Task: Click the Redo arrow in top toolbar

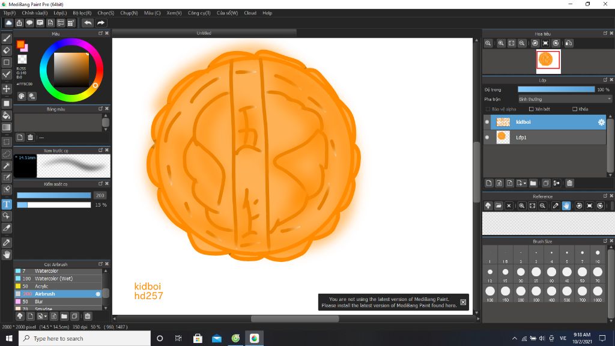Action: click(x=101, y=23)
